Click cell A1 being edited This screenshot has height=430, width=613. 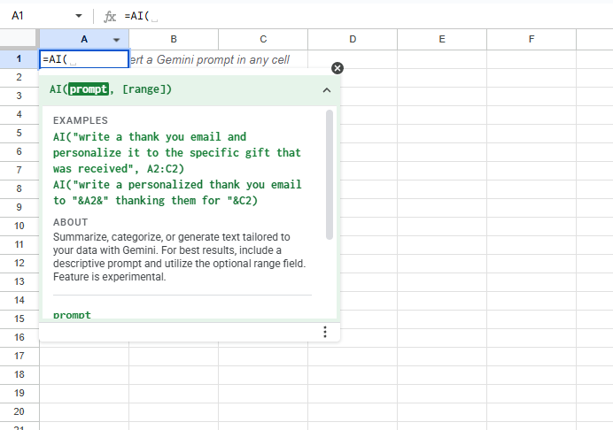tap(84, 59)
